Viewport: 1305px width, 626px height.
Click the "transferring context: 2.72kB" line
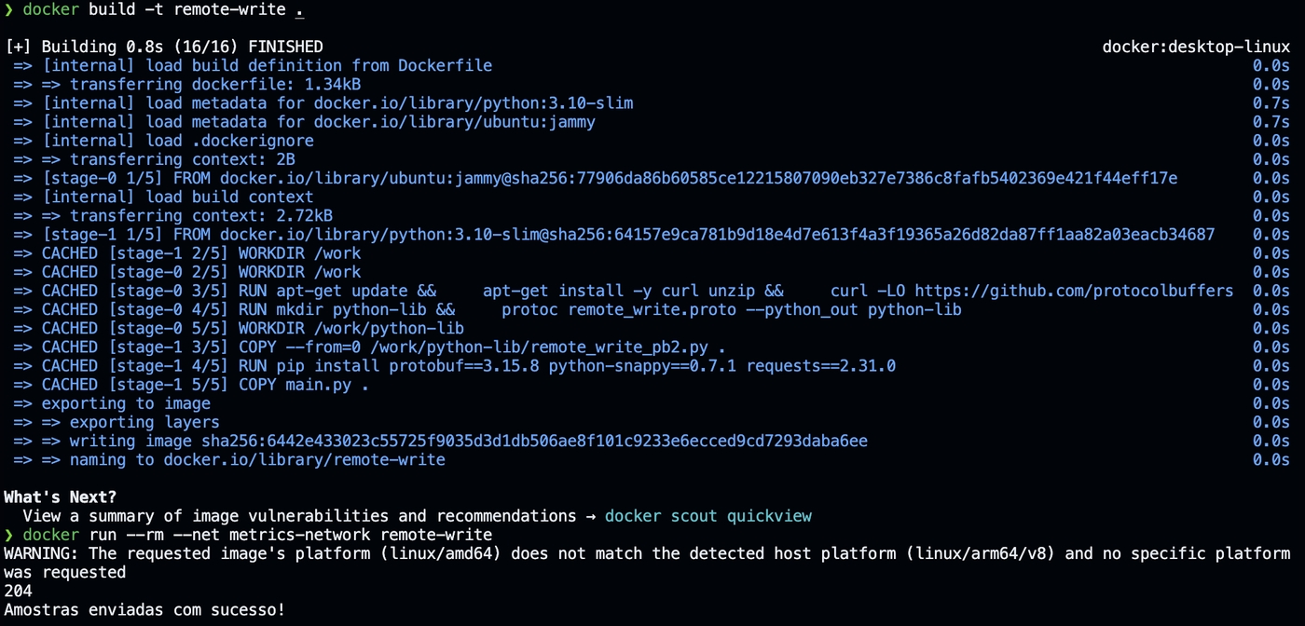pos(200,216)
